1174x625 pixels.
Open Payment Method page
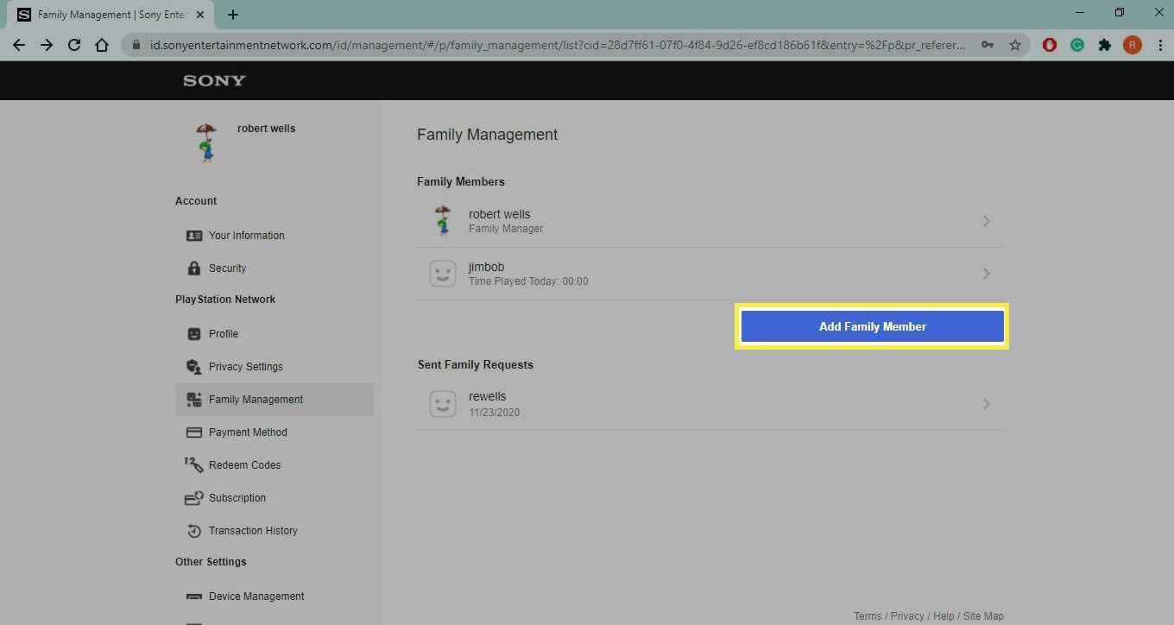pyautogui.click(x=248, y=432)
